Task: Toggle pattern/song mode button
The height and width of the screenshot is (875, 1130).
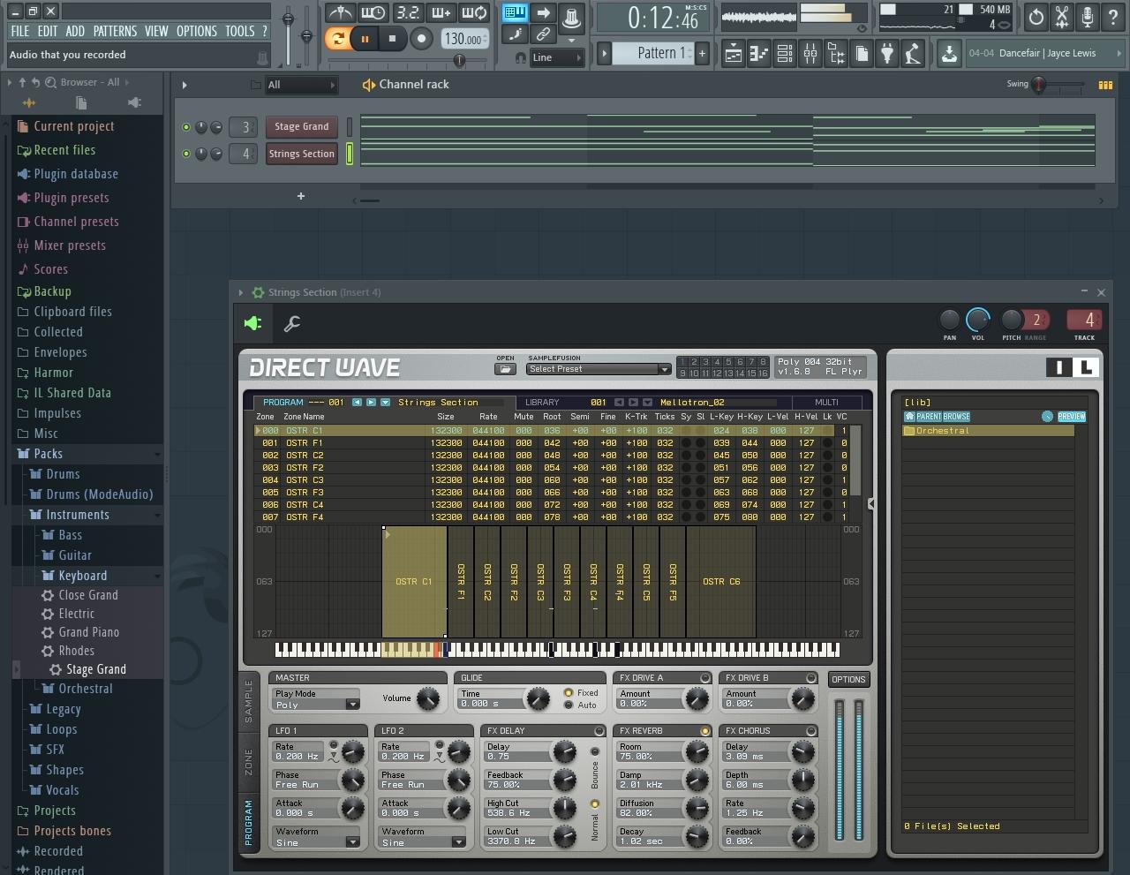Action: coord(337,38)
